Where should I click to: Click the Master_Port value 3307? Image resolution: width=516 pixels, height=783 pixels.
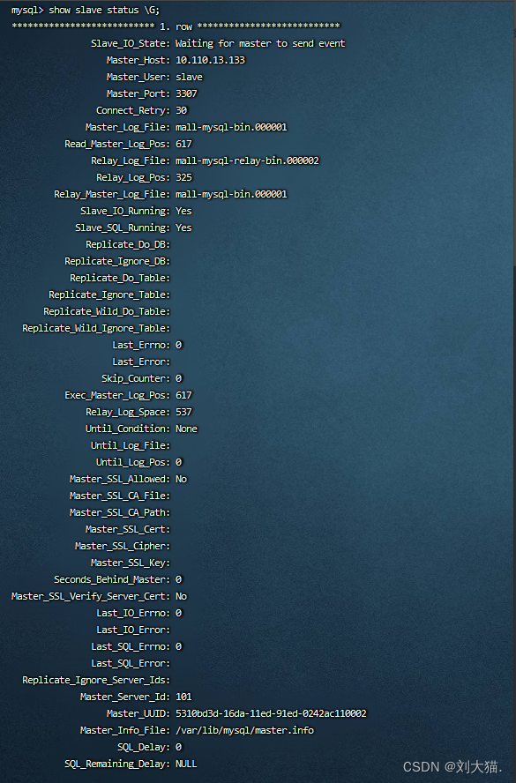click(x=186, y=93)
